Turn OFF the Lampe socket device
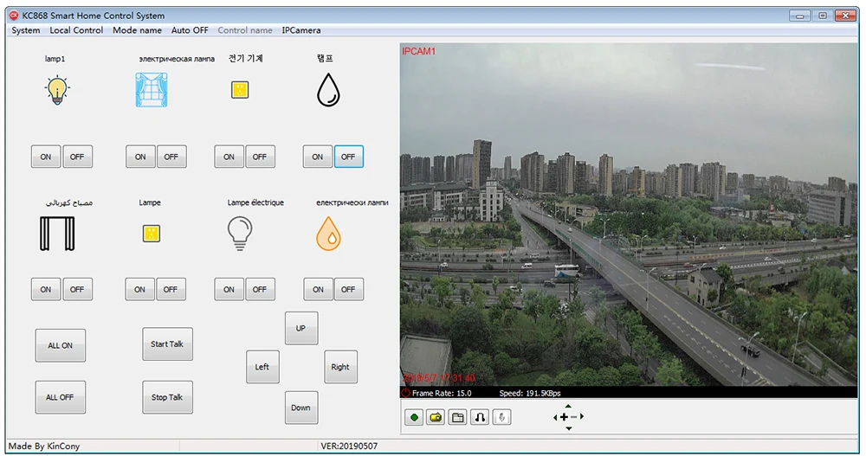 click(170, 289)
